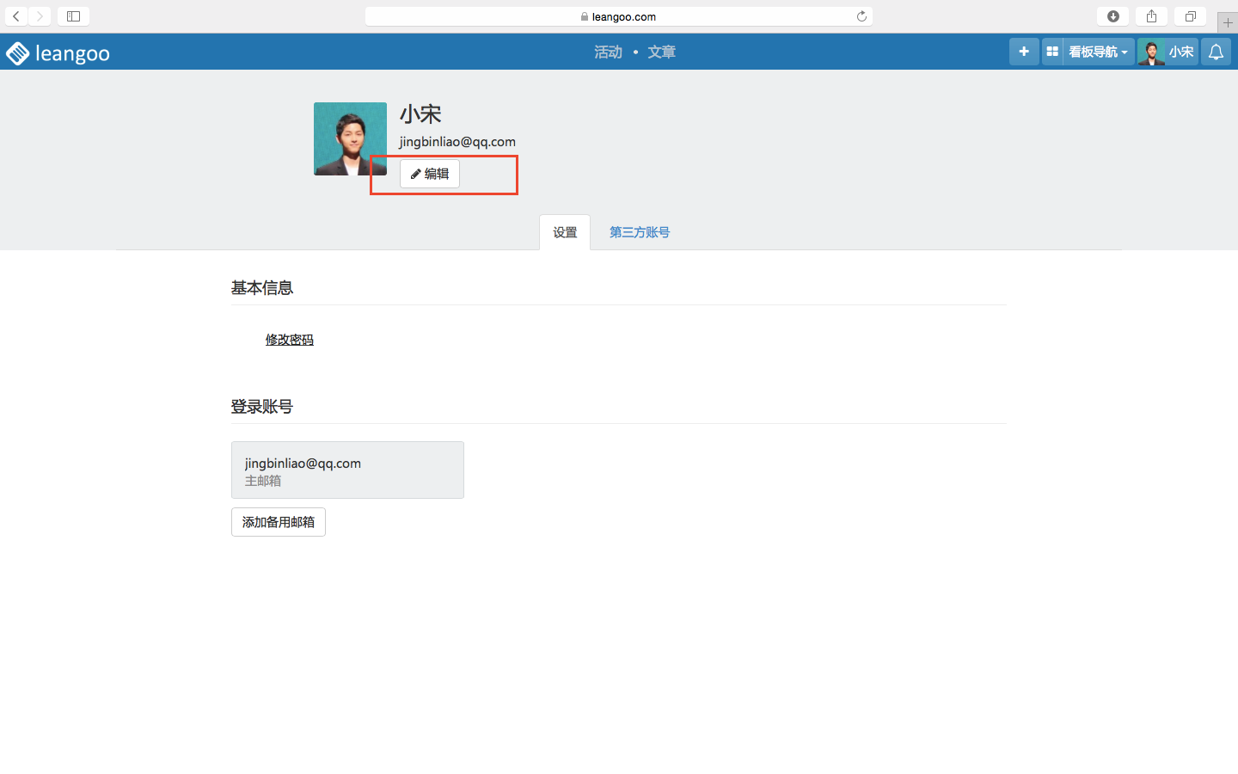Image resolution: width=1238 pixels, height=774 pixels.
Task: Reload the page with the refresh icon
Action: click(x=861, y=16)
